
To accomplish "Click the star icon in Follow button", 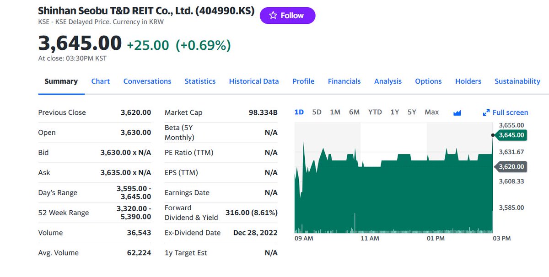I will click(x=273, y=16).
